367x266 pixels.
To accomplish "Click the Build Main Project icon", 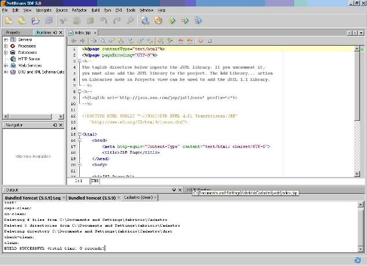I will click(x=145, y=21).
